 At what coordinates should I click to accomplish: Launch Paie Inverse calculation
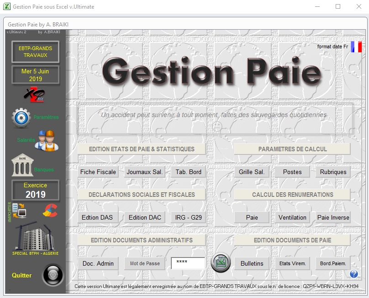pos(332,217)
